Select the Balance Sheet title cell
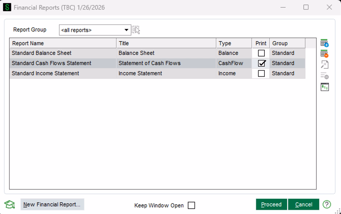The width and height of the screenshot is (341, 214). pyautogui.click(x=137, y=53)
